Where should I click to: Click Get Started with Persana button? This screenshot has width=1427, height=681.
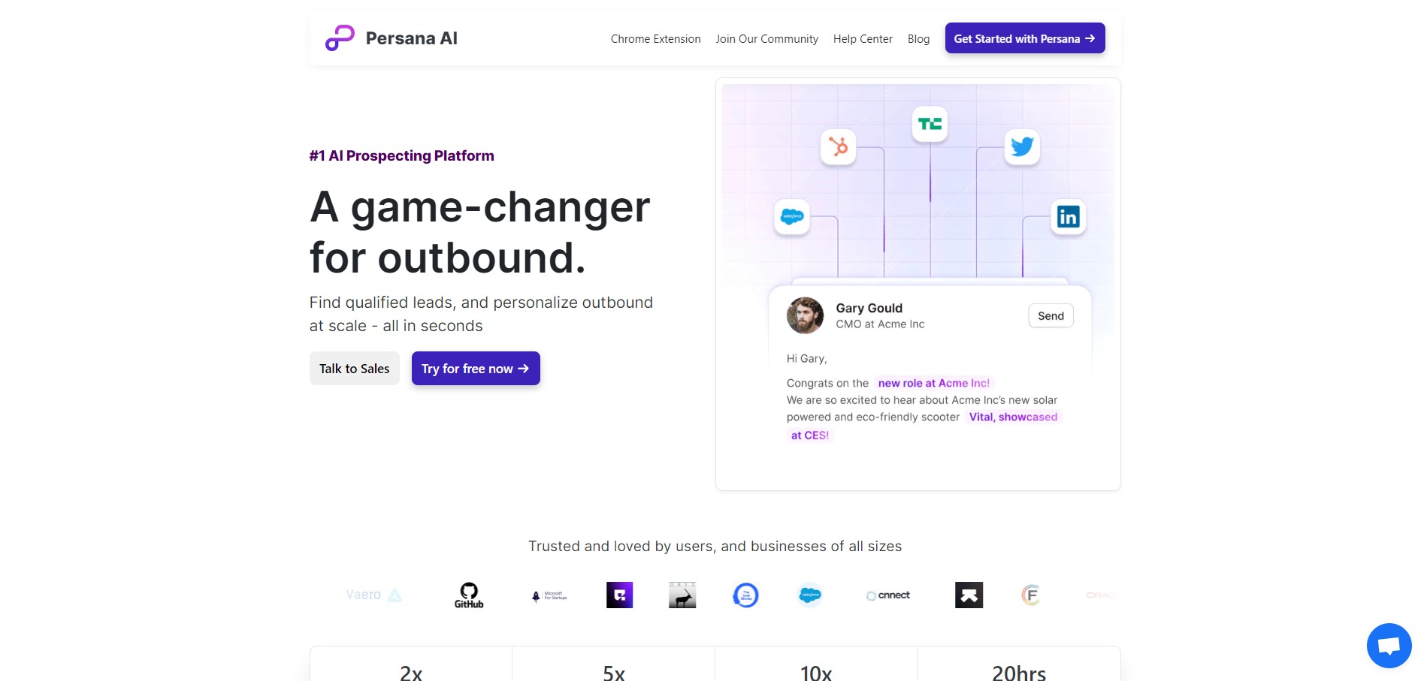(1025, 38)
